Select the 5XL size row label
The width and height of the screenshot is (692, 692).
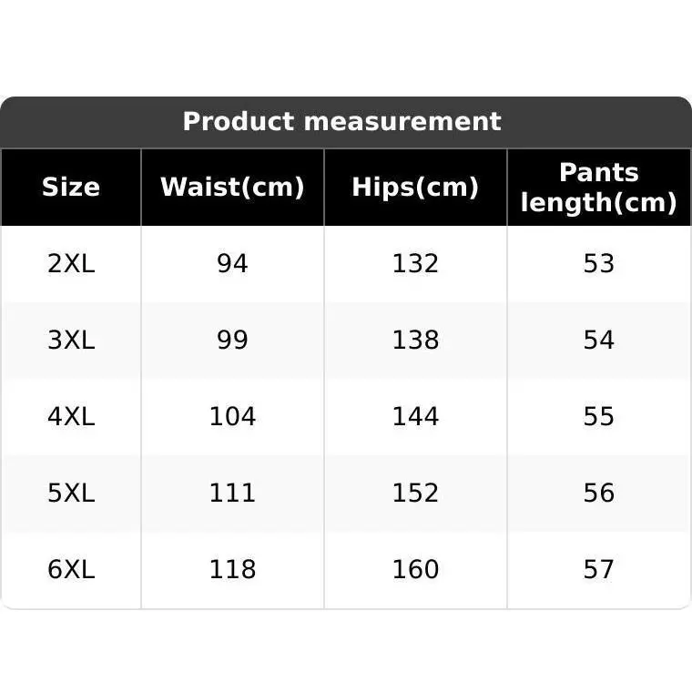(x=71, y=494)
